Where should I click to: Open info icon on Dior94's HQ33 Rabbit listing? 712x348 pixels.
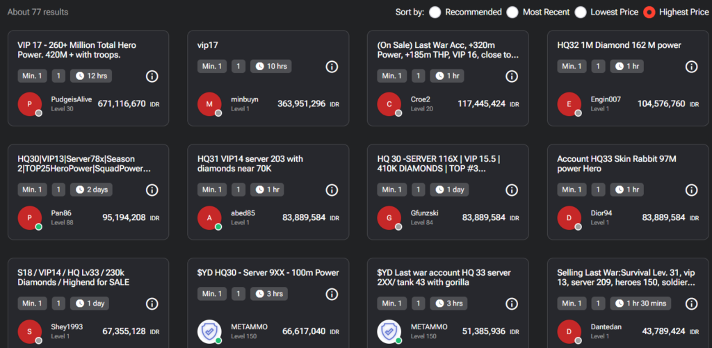pyautogui.click(x=692, y=190)
